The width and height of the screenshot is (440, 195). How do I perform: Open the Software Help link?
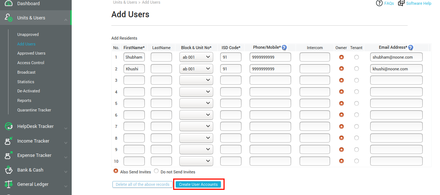[419, 3]
